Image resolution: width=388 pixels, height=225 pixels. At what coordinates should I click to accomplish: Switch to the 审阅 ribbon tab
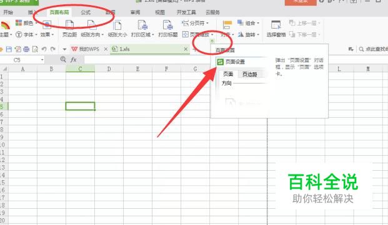click(x=136, y=12)
